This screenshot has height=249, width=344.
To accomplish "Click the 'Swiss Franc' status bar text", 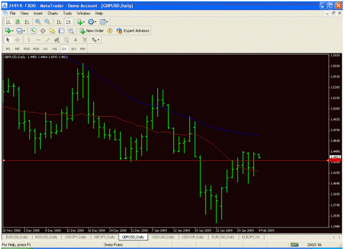I will click(113, 245).
